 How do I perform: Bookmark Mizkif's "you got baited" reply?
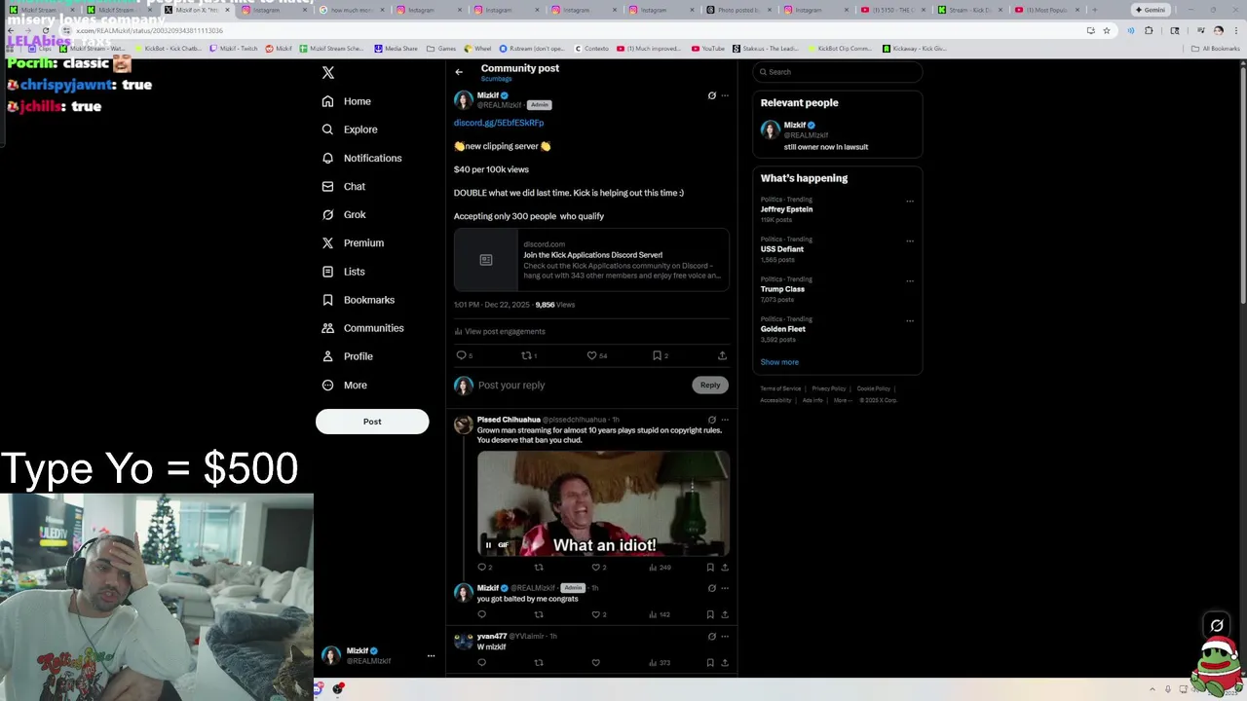(x=710, y=614)
